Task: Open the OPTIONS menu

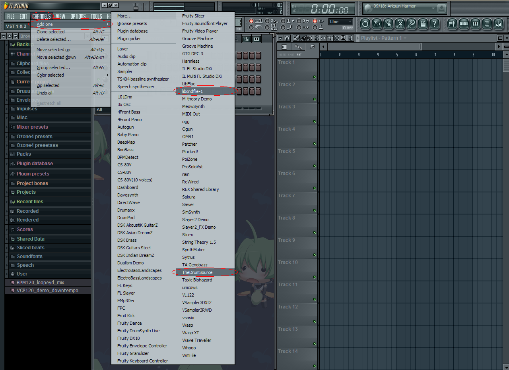Action: pyautogui.click(x=78, y=16)
